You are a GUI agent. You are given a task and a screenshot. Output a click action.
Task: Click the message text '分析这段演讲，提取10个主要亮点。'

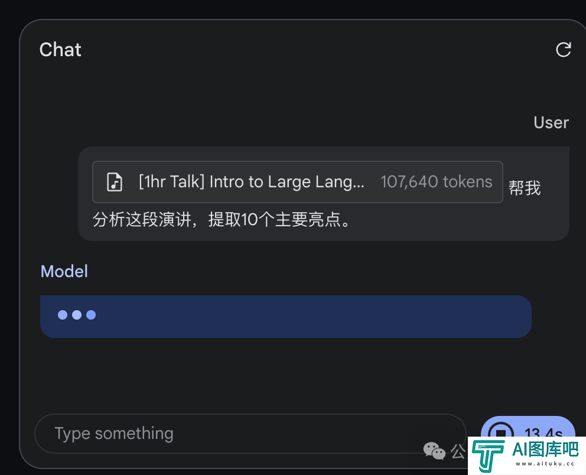point(222,219)
